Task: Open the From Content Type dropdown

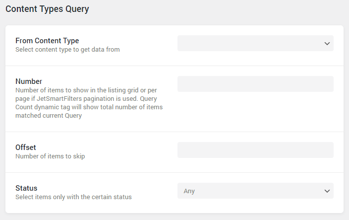Action: coord(255,43)
